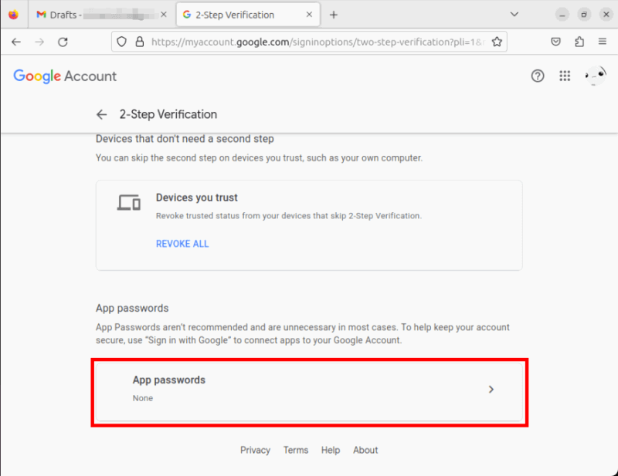This screenshot has width=618, height=476.
Task: Click the save to Pocket icon
Action: (x=555, y=42)
